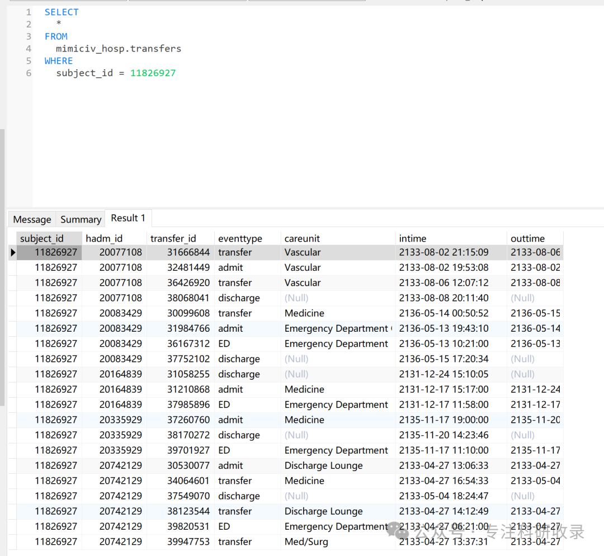Select the current row arrow indicator
Screen dimensions: 604x556
[13, 252]
